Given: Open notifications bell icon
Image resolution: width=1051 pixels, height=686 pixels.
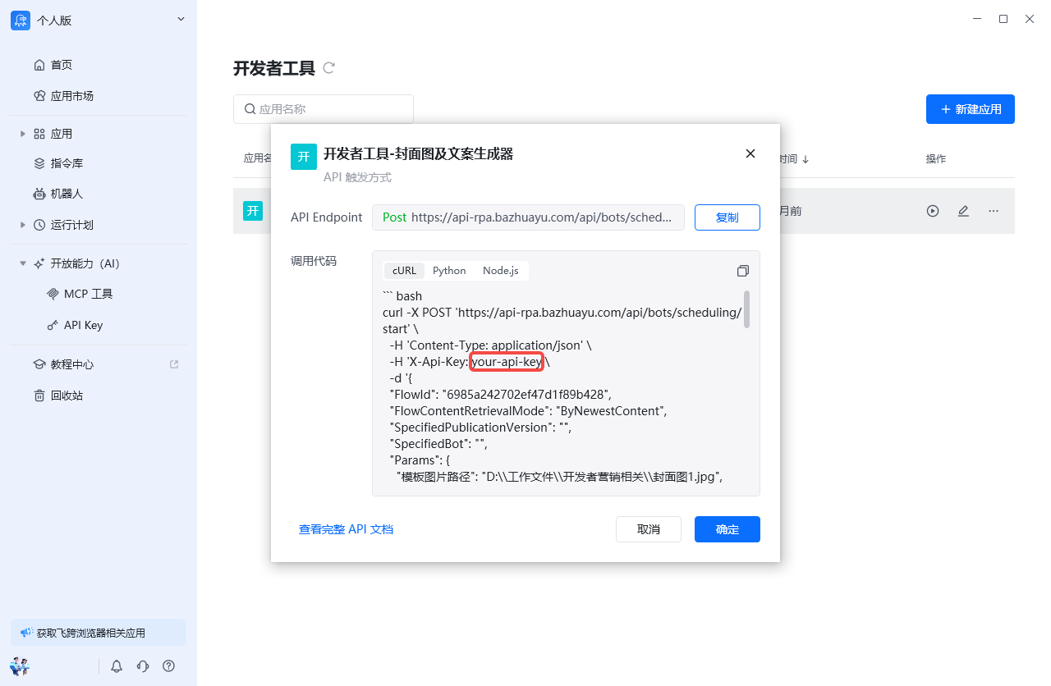Looking at the screenshot, I should pyautogui.click(x=117, y=666).
